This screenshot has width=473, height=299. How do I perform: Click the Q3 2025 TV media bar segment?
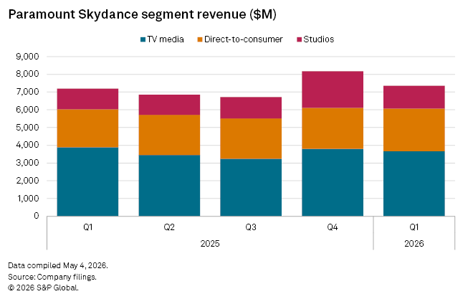pos(251,187)
